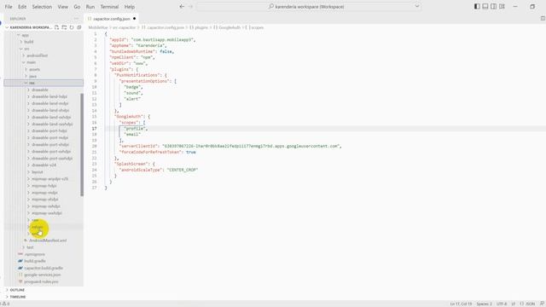Refresh the Explorer tree
The image size is (546, 307).
(x=72, y=27)
